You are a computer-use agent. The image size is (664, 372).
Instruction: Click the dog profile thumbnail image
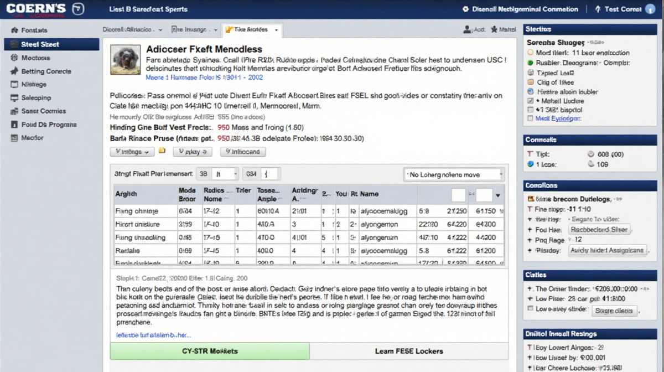(125, 60)
